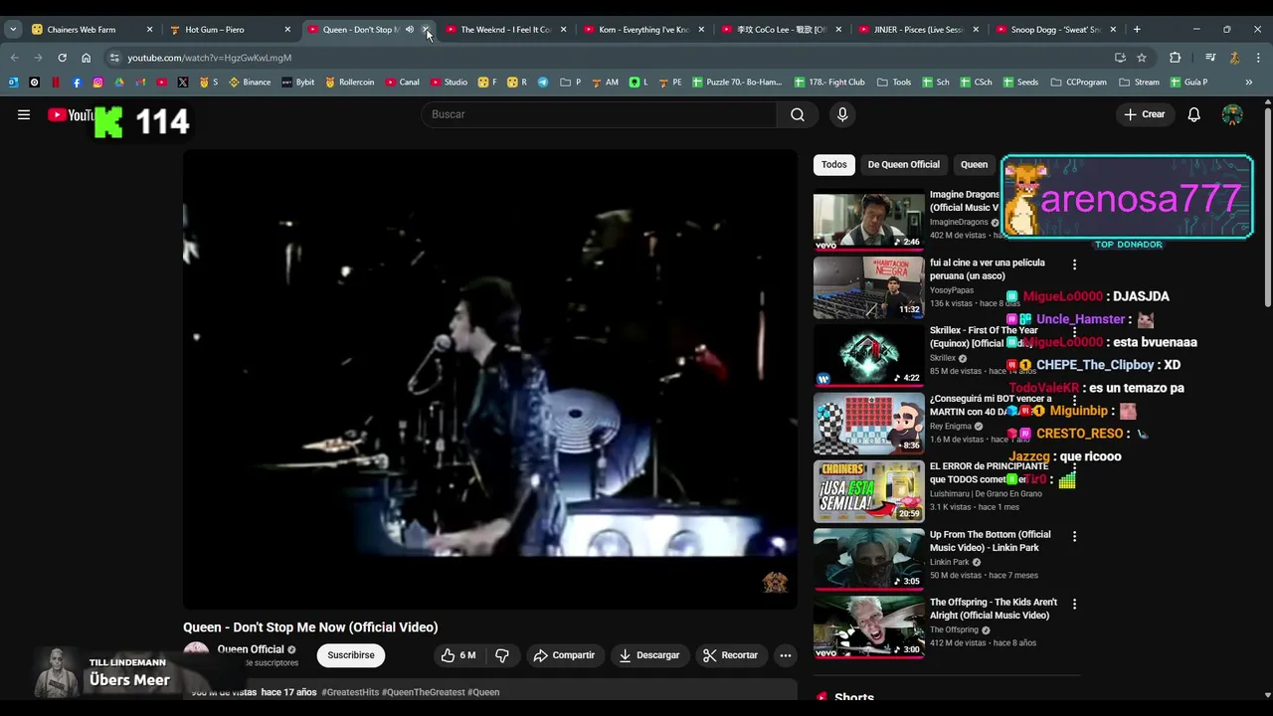Switch to the JINJER Pisces tab
The image size is (1273, 716).
point(917,30)
